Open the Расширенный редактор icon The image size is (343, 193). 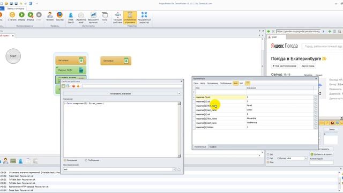[144, 15]
